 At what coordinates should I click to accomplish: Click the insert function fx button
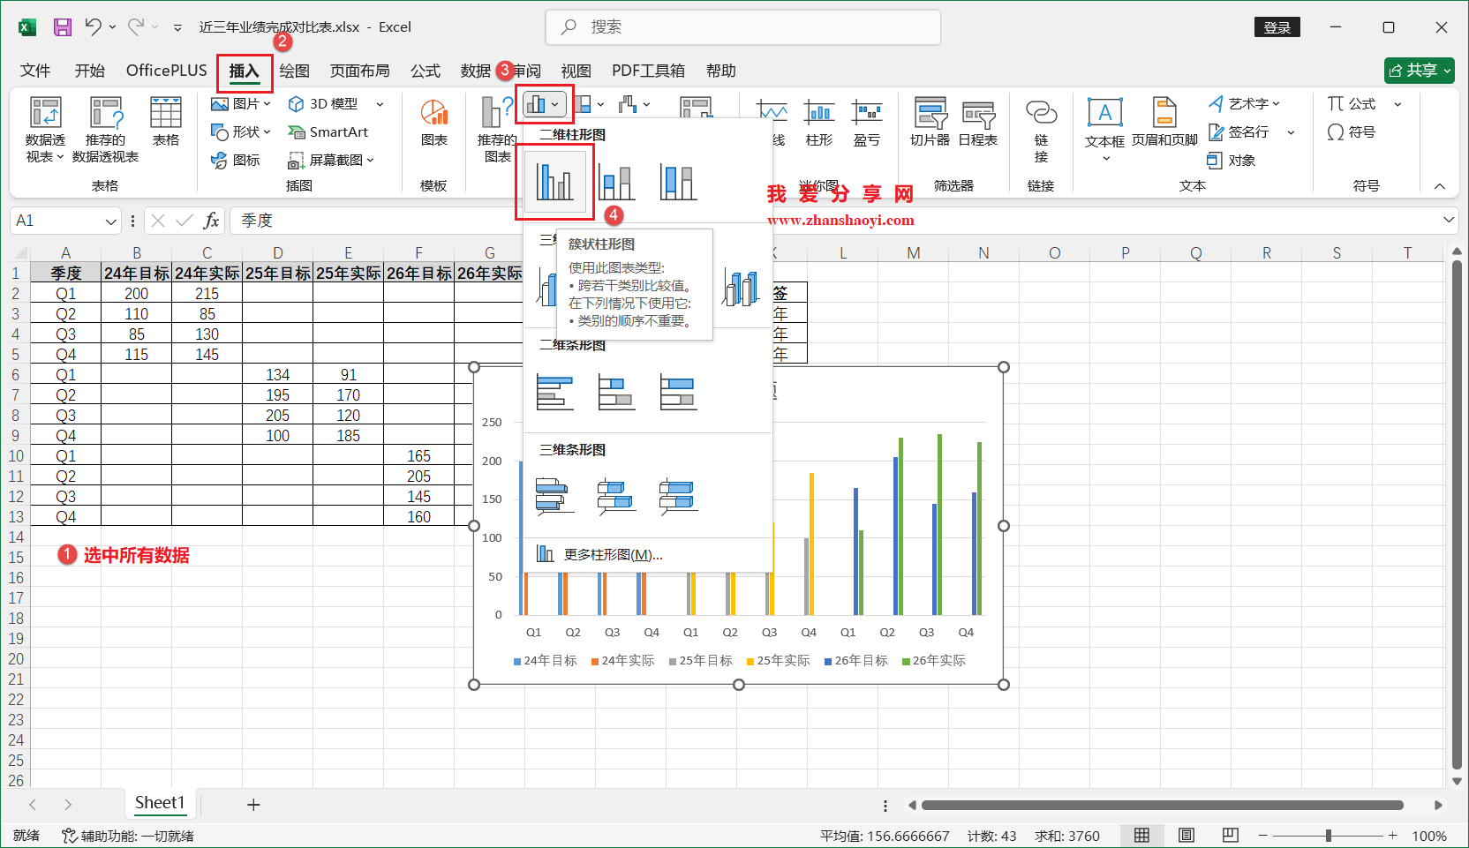211,221
